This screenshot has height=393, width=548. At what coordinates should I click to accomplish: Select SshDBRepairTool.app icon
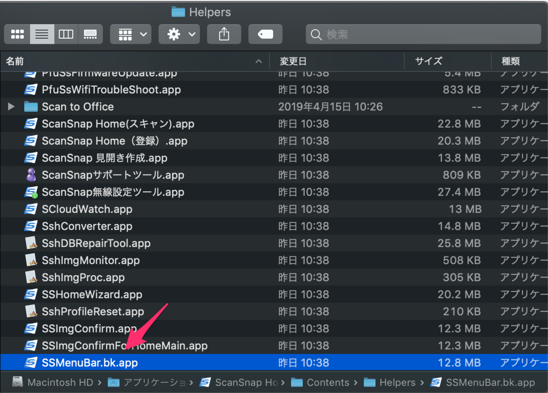31,243
